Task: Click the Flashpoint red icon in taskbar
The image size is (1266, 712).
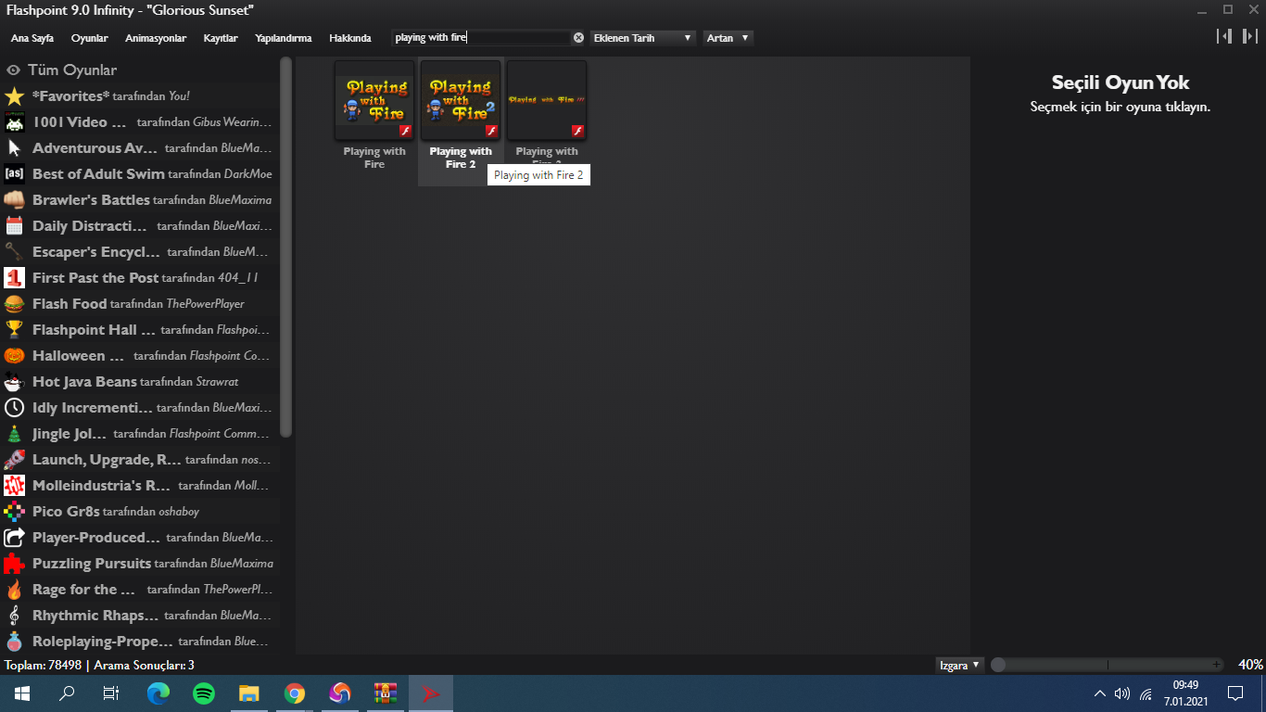Action: (x=431, y=693)
